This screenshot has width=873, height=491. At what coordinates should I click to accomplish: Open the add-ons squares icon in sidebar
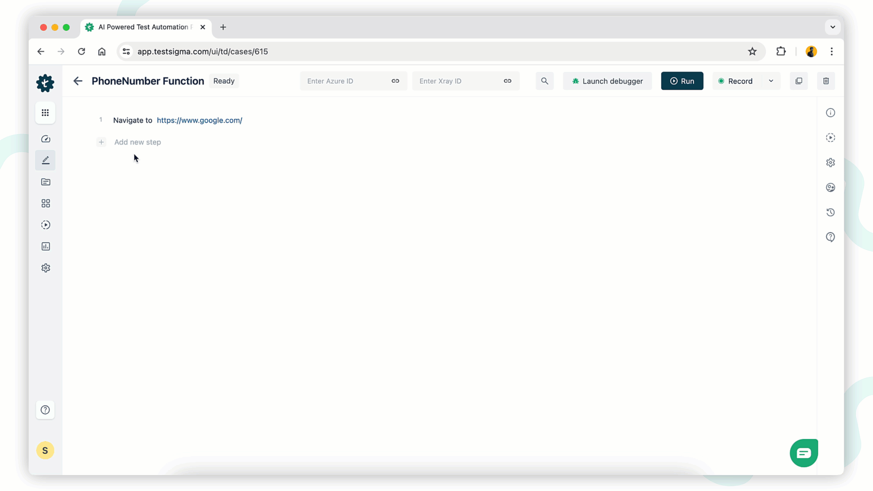(45, 203)
